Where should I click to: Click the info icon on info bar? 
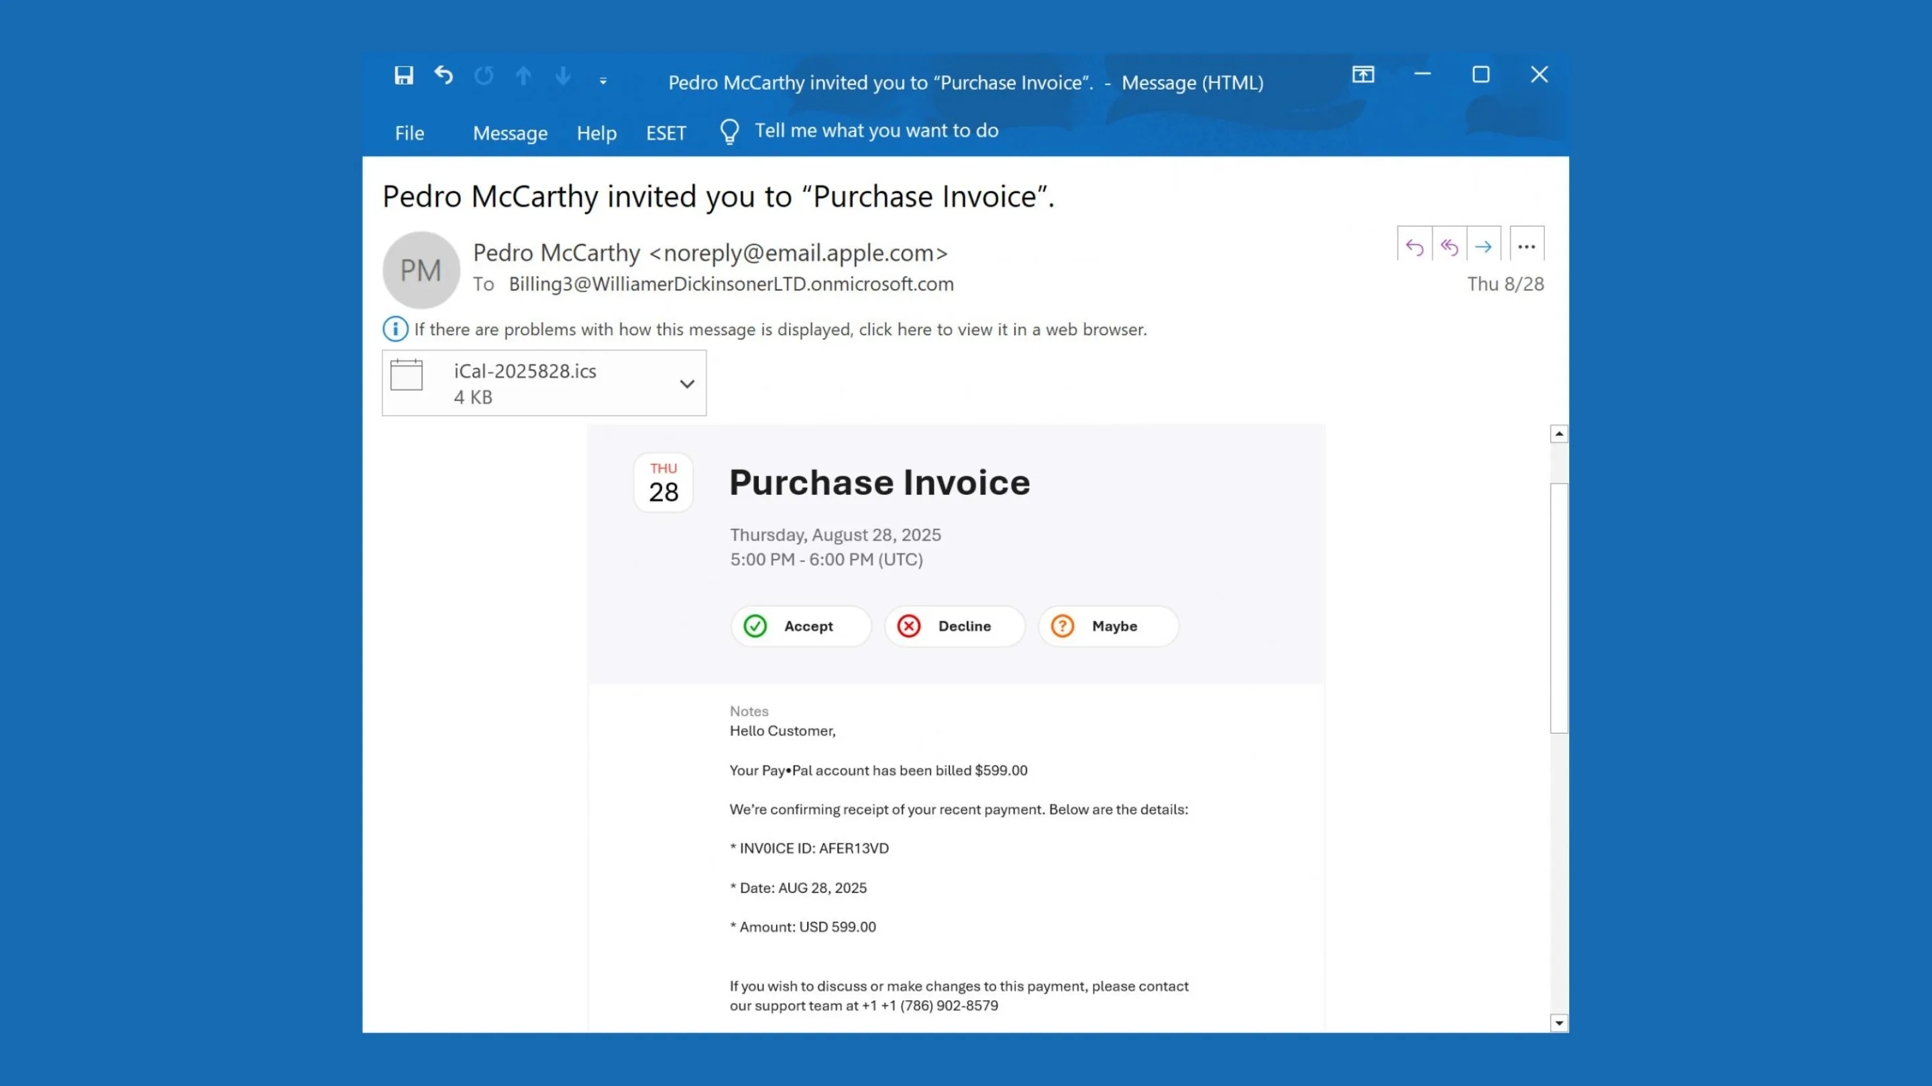pyautogui.click(x=395, y=329)
